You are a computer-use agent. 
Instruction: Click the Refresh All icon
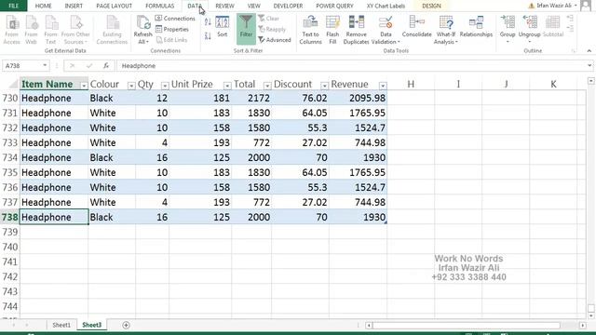(x=142, y=30)
